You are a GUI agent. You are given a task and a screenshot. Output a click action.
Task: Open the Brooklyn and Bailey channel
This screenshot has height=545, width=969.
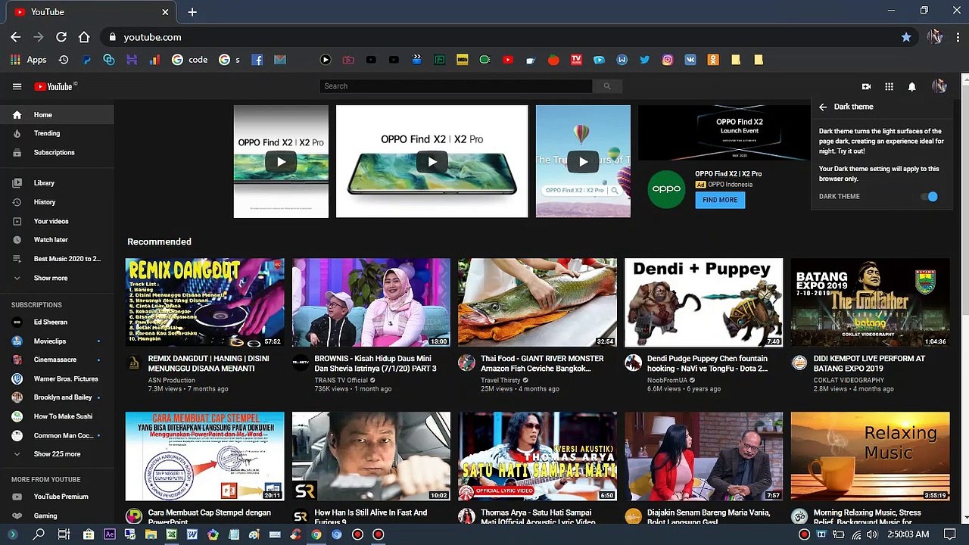pyautogui.click(x=57, y=397)
